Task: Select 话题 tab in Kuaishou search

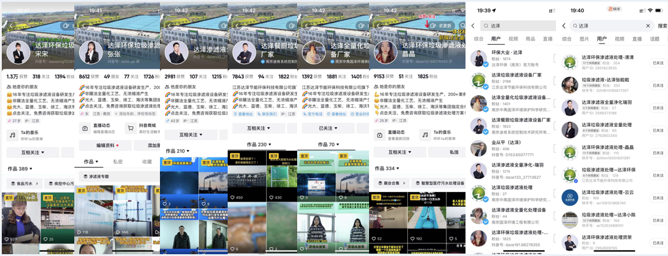Action: [x=654, y=39]
